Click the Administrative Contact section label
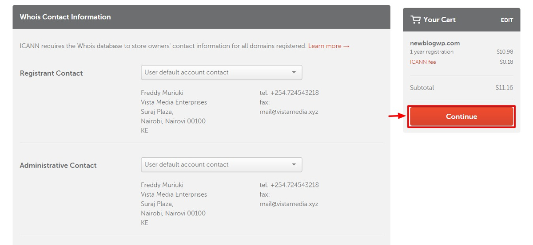533x245 pixels. point(58,166)
